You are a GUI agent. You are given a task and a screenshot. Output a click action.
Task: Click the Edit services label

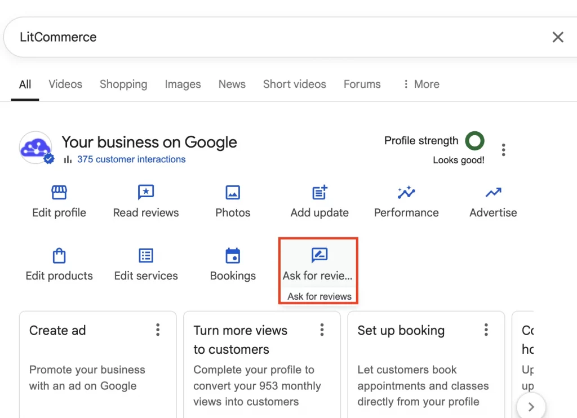click(x=146, y=276)
